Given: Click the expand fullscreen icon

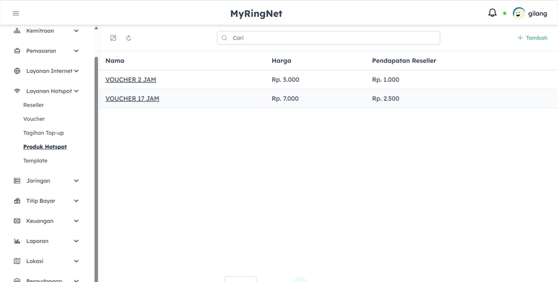Looking at the screenshot, I should 113,38.
